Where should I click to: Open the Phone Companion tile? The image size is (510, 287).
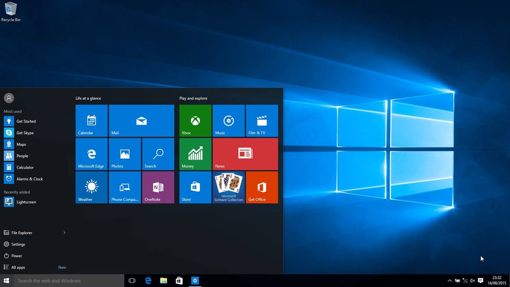125,188
